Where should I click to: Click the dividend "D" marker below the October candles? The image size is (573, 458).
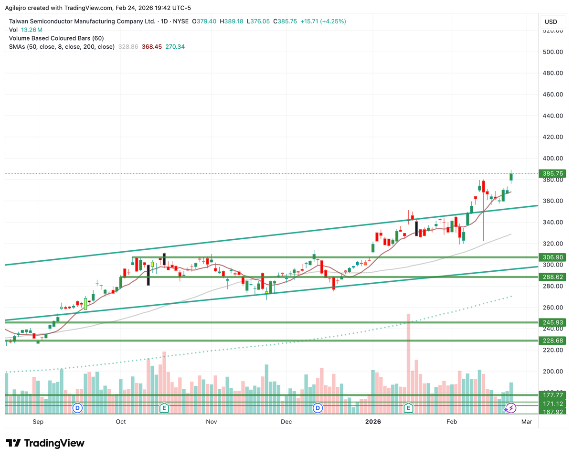[x=77, y=408]
